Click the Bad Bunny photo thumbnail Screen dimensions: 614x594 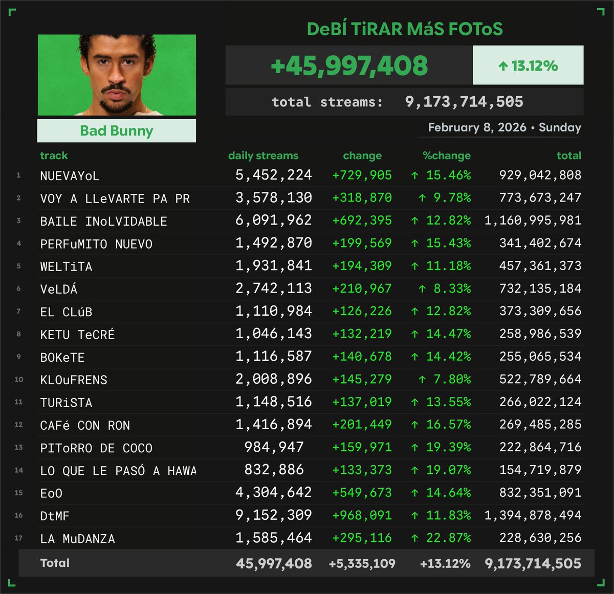[x=116, y=75]
